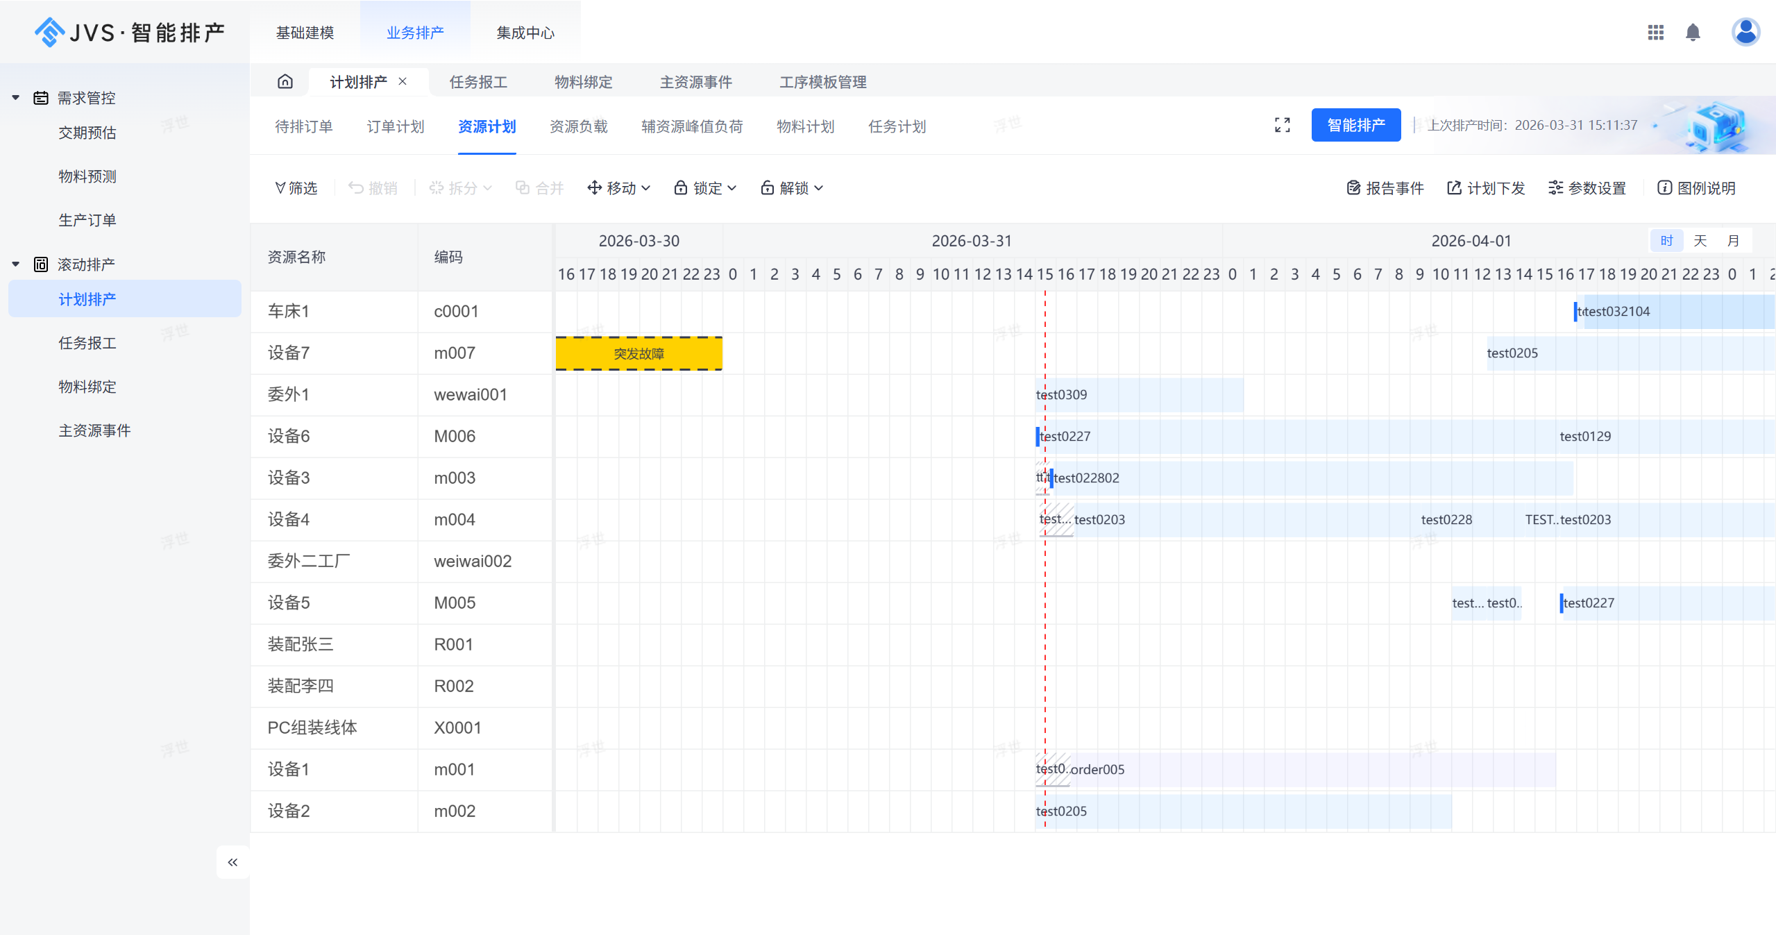Image resolution: width=1776 pixels, height=935 pixels.
Task: Switch timeline scale to 月
Action: (1733, 241)
